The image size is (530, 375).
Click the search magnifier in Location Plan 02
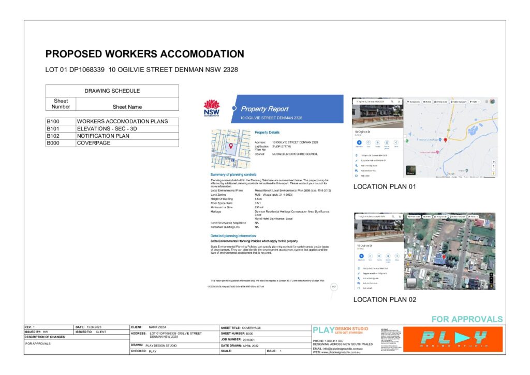pyautogui.click(x=393, y=217)
